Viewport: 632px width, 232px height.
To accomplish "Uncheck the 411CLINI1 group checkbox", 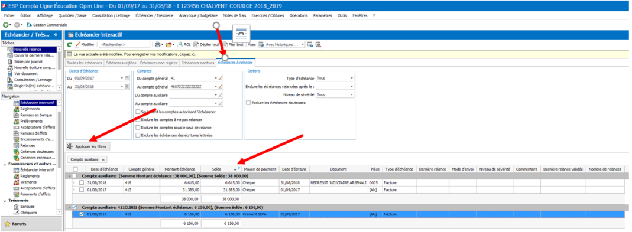I will [x=74, y=207].
